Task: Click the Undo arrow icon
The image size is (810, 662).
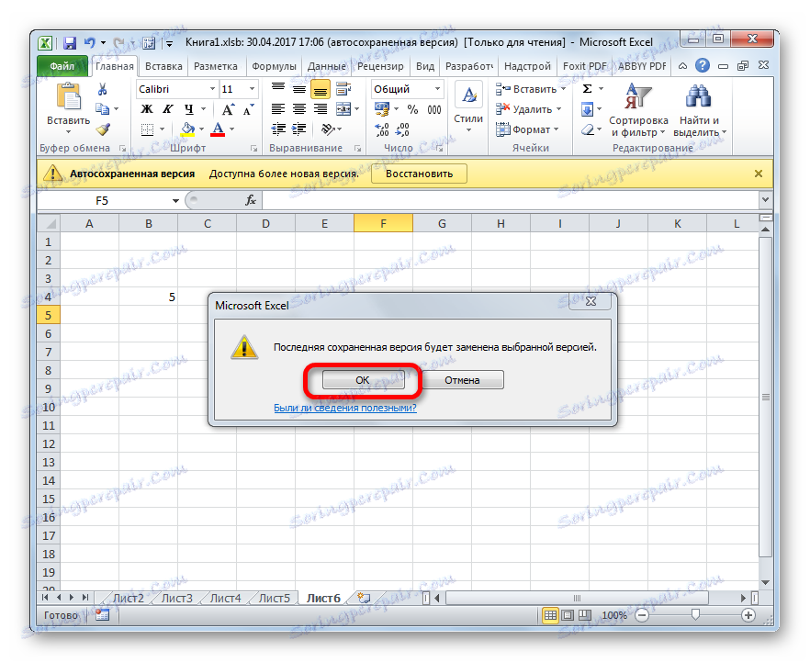Action: tap(90, 42)
